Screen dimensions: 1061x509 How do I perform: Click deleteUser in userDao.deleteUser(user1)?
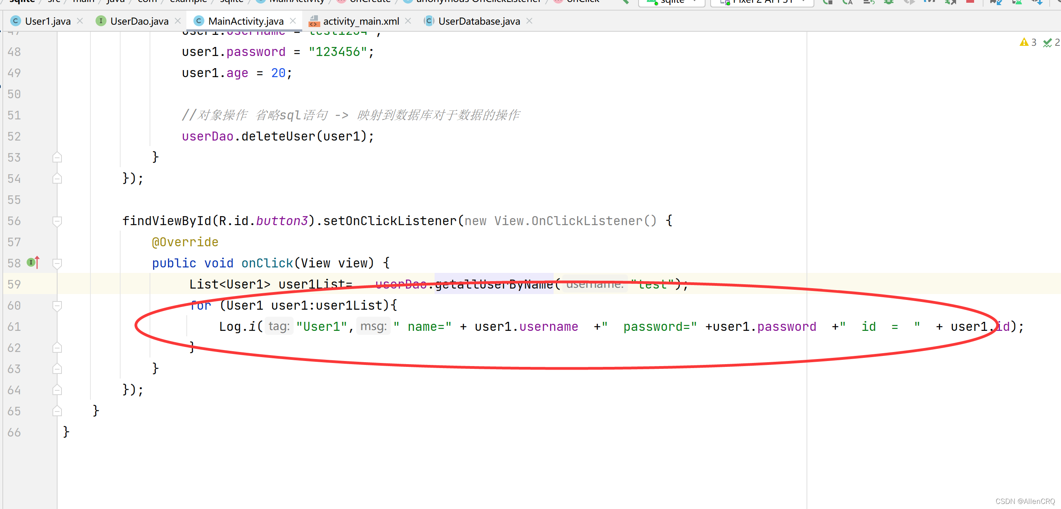pyautogui.click(x=278, y=136)
